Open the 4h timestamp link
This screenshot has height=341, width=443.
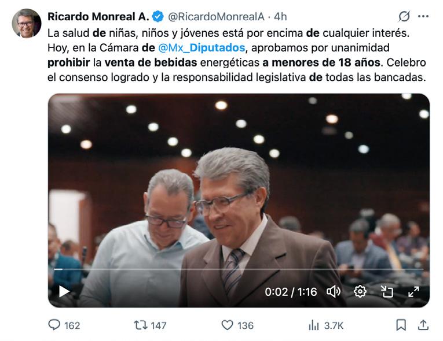[x=280, y=17]
